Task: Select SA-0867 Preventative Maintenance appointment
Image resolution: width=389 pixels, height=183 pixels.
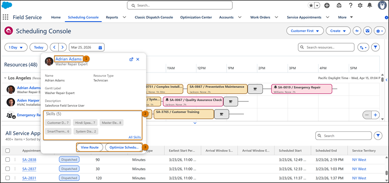Action: pyautogui.click(x=217, y=89)
